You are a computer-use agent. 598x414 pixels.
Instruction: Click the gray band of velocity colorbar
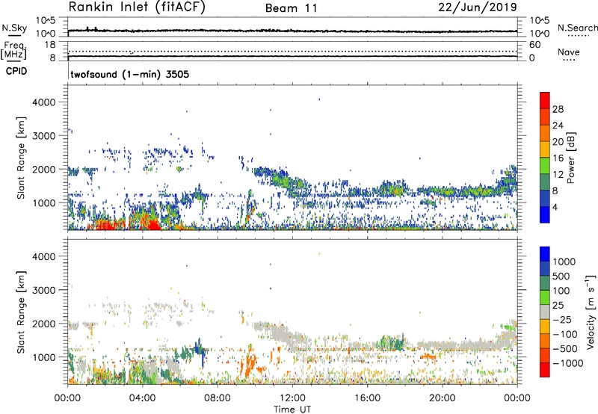545,312
